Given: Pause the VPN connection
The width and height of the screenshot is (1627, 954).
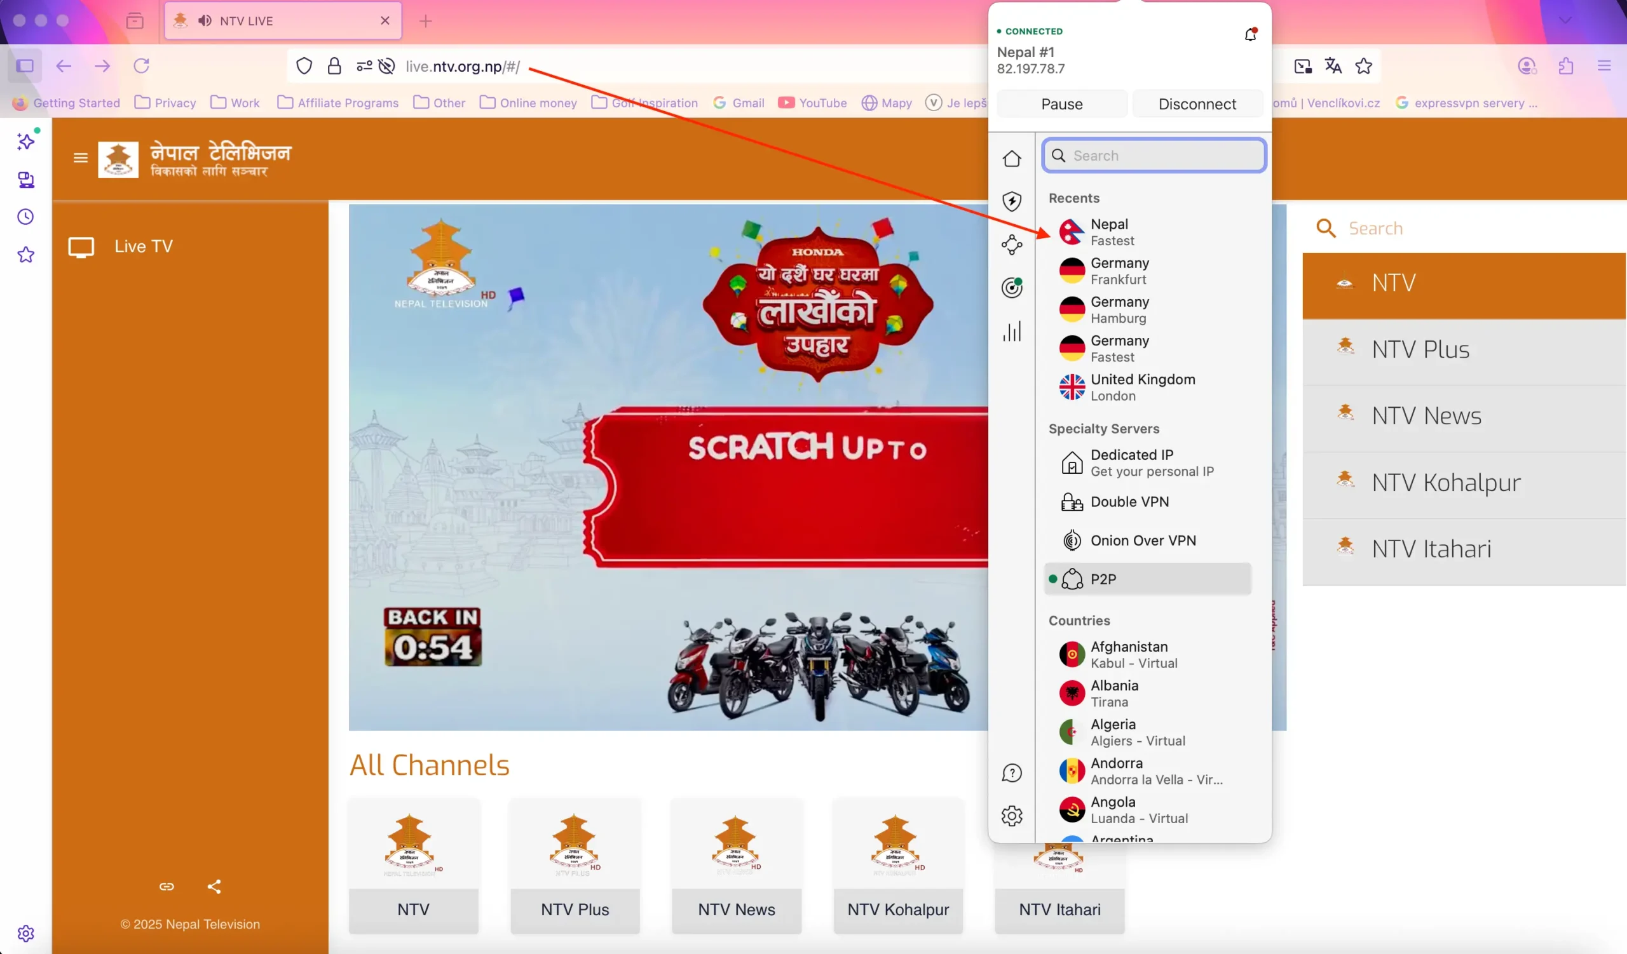Looking at the screenshot, I should pos(1061,104).
